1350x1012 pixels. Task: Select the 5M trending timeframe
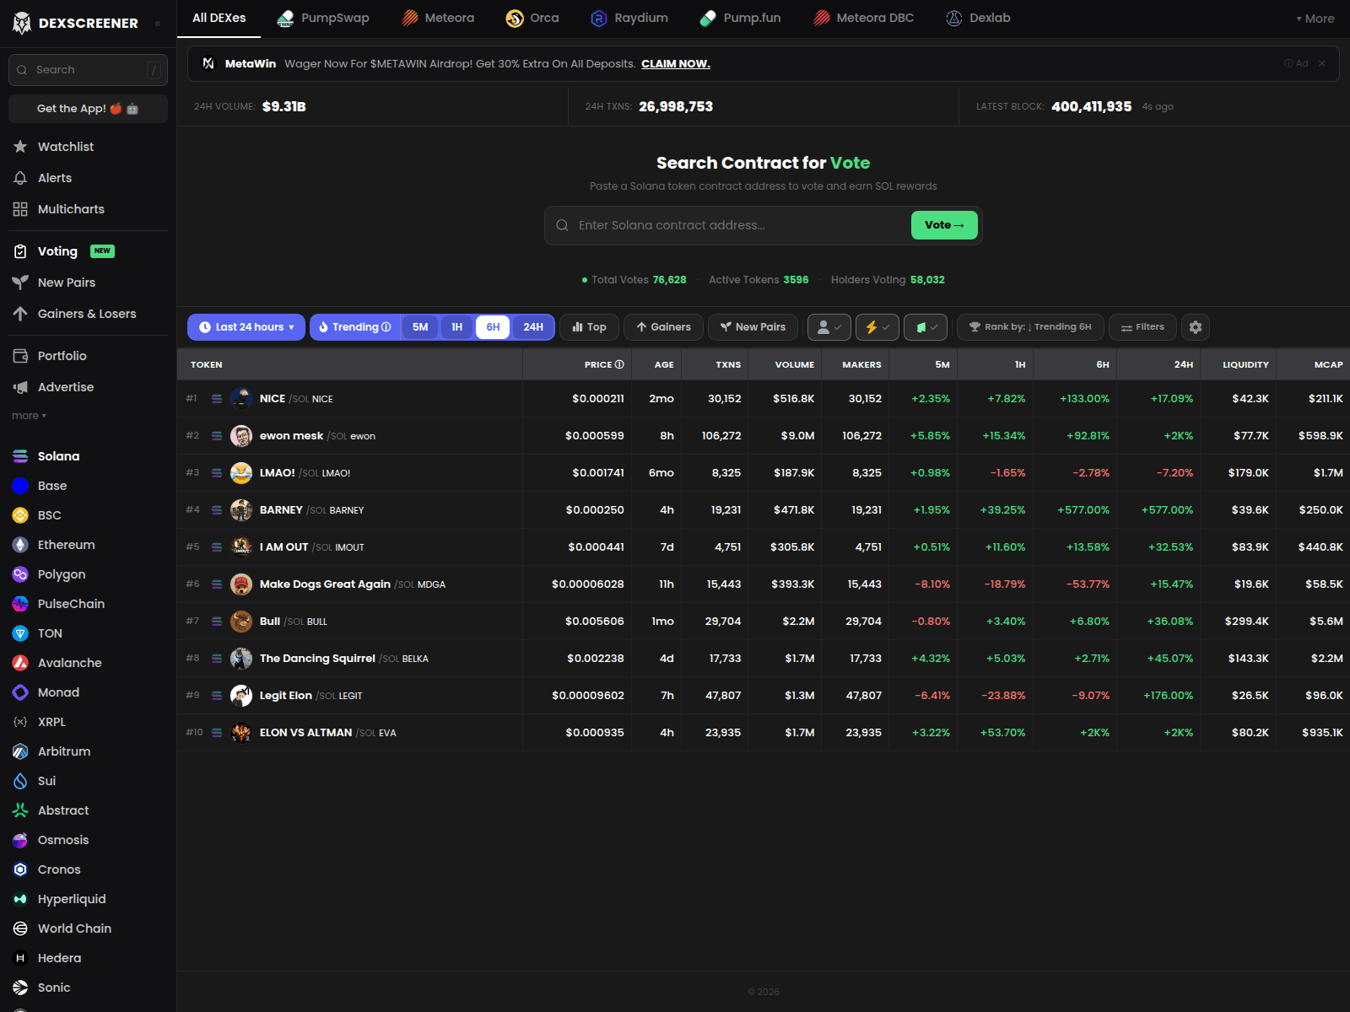coord(420,327)
